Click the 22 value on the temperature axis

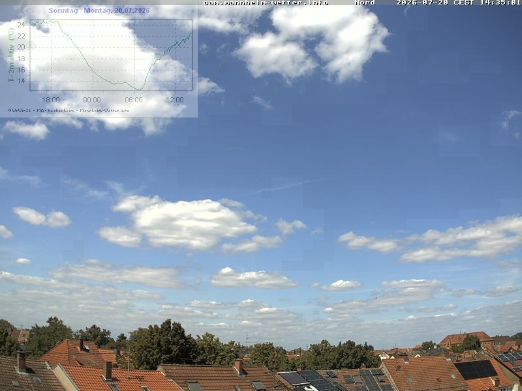pyautogui.click(x=22, y=36)
